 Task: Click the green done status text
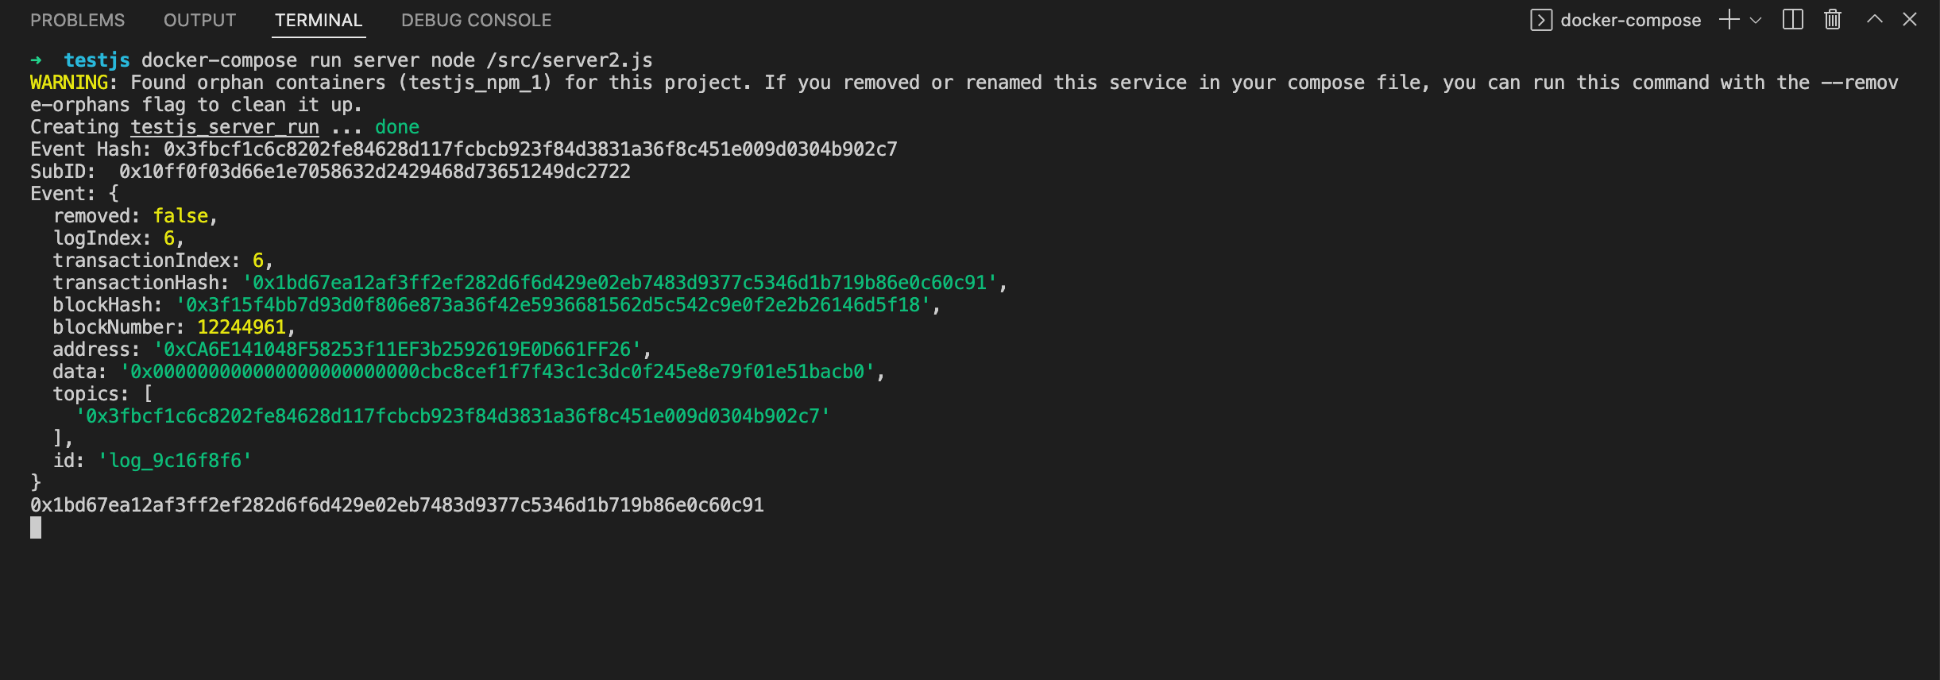[397, 126]
